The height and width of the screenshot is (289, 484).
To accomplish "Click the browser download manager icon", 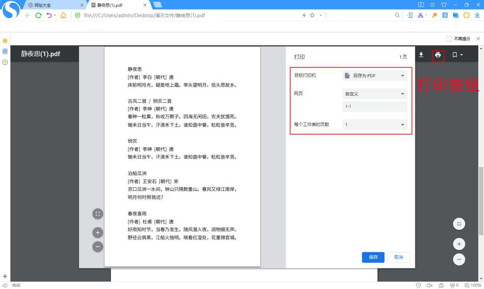I will pos(477,15).
